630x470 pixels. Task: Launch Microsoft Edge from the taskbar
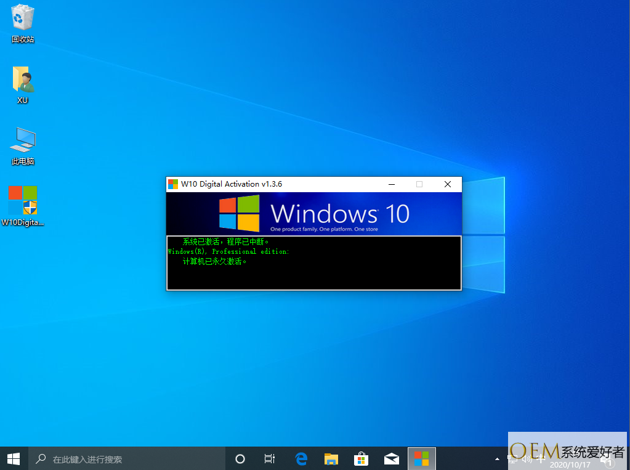pos(301,459)
